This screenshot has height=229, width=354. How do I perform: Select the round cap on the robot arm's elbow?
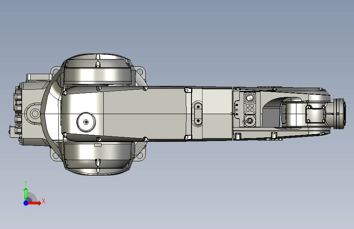point(86,122)
